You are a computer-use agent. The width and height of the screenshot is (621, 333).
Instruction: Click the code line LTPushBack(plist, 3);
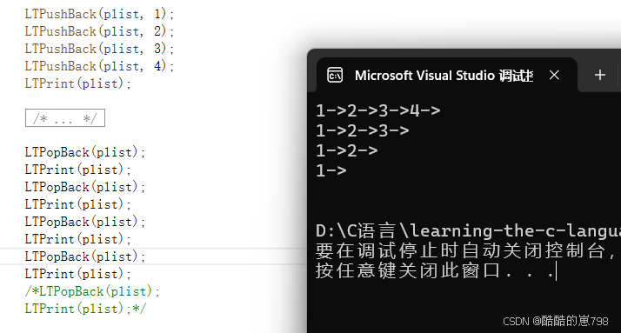tap(99, 49)
